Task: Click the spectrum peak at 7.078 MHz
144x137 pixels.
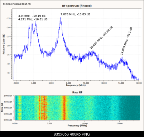Action: pyautogui.click(x=61, y=18)
